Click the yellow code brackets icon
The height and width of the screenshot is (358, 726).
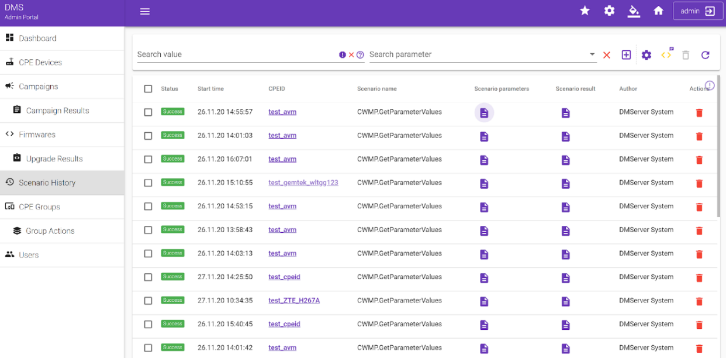666,55
